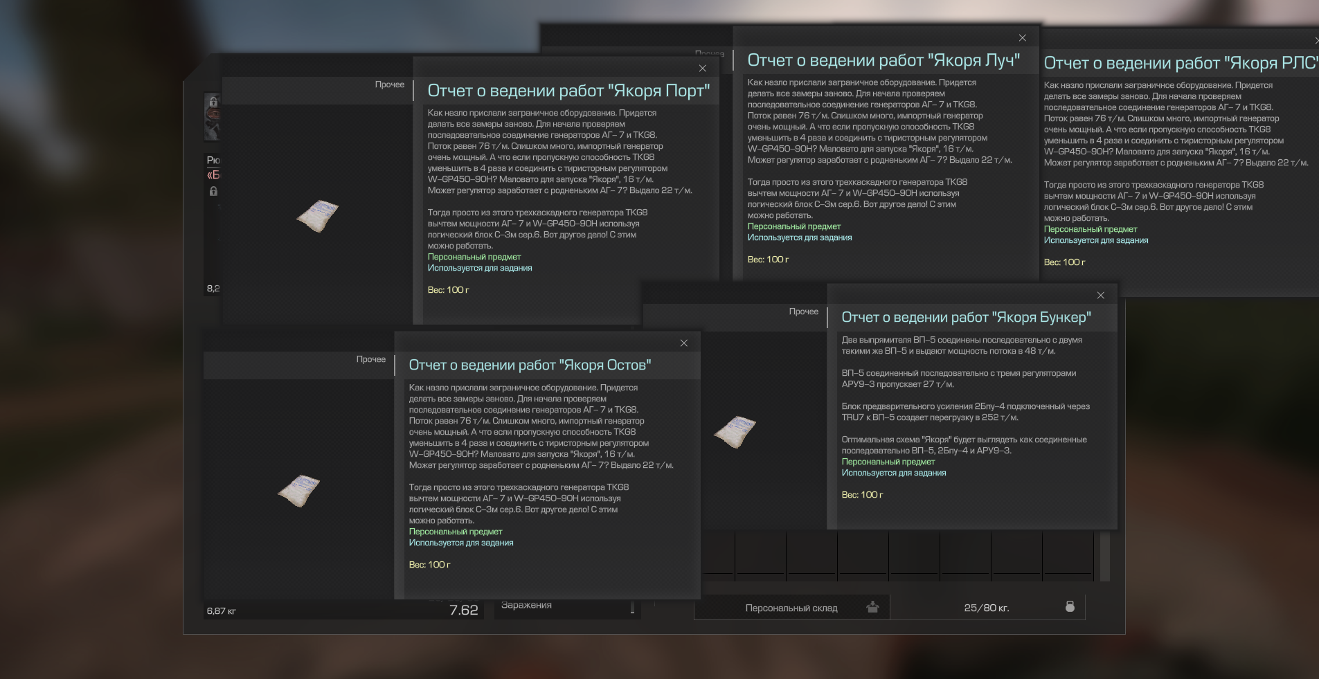The width and height of the screenshot is (1319, 679).
Task: Click the lock icon below the red «Б label
Action: (x=213, y=191)
